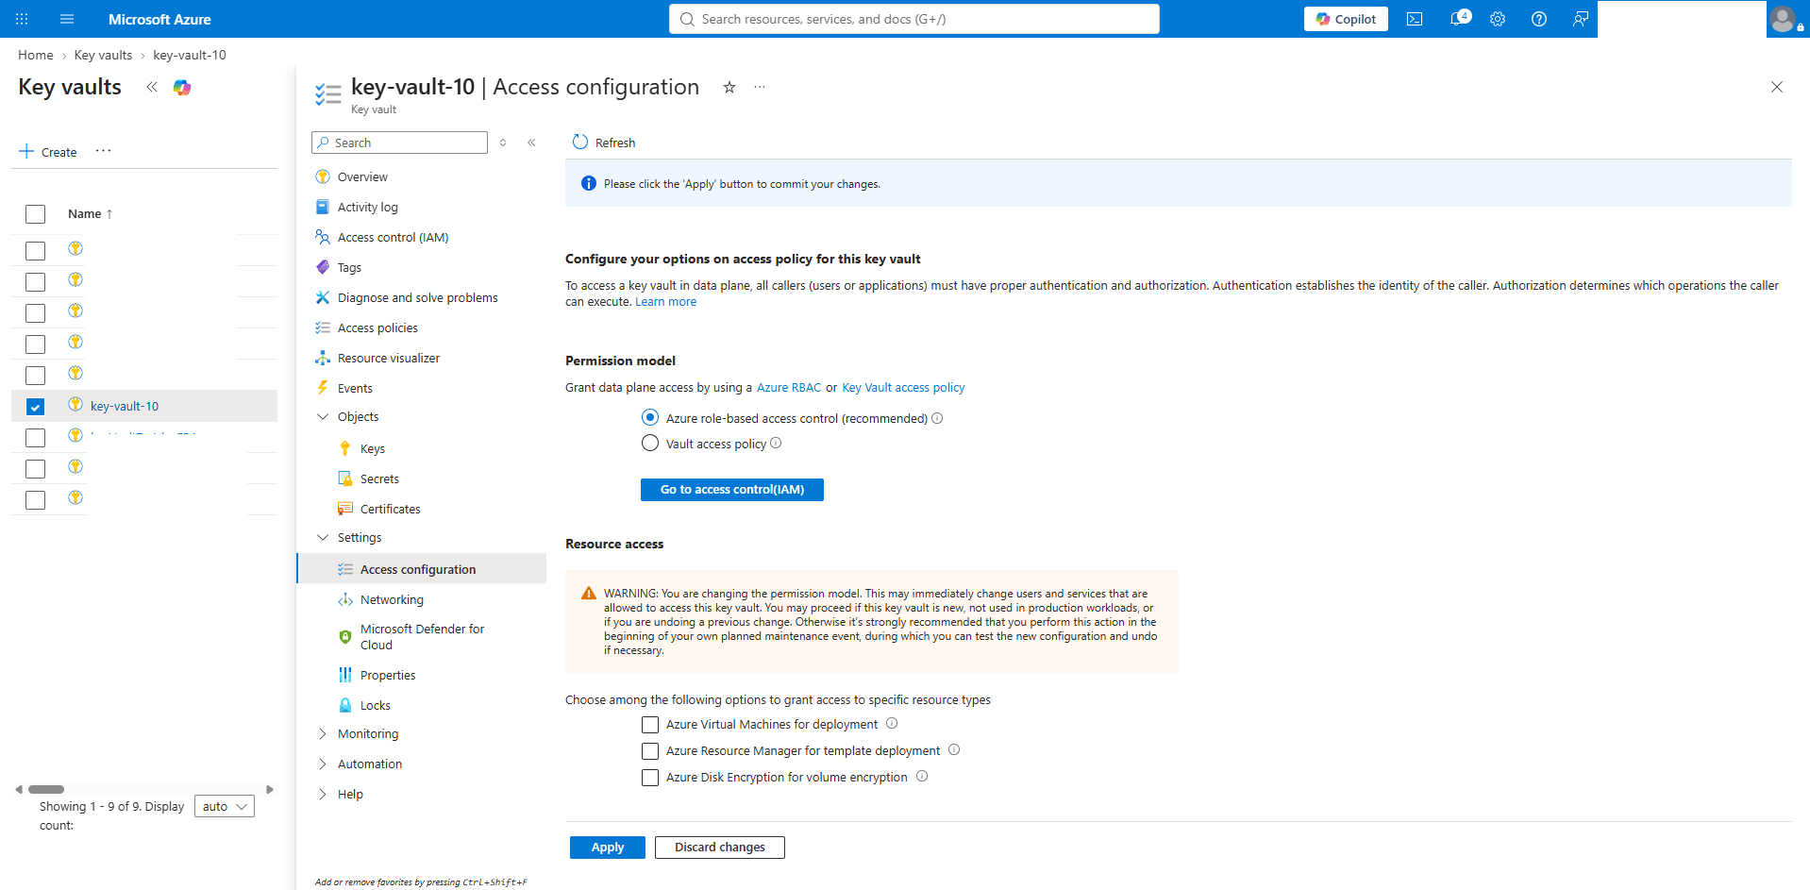Screen dimensions: 1810x890
Task: Click the Copilot icon beside Key vaults title
Action: [x=182, y=88]
